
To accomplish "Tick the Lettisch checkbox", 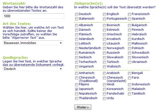I will point(77,44).
